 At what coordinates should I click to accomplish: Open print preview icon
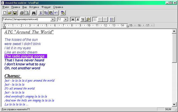pos(27,13)
